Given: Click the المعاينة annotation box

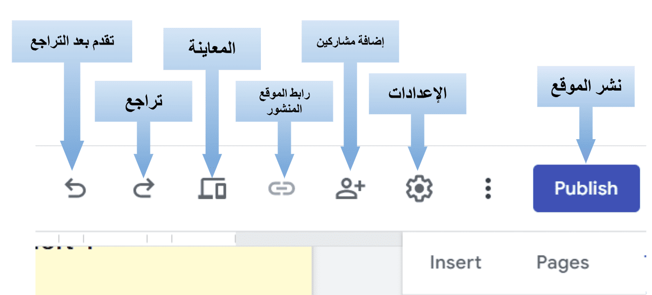Looking at the screenshot, I should tap(213, 48).
